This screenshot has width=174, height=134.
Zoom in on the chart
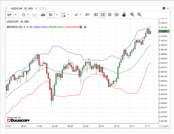132,15
